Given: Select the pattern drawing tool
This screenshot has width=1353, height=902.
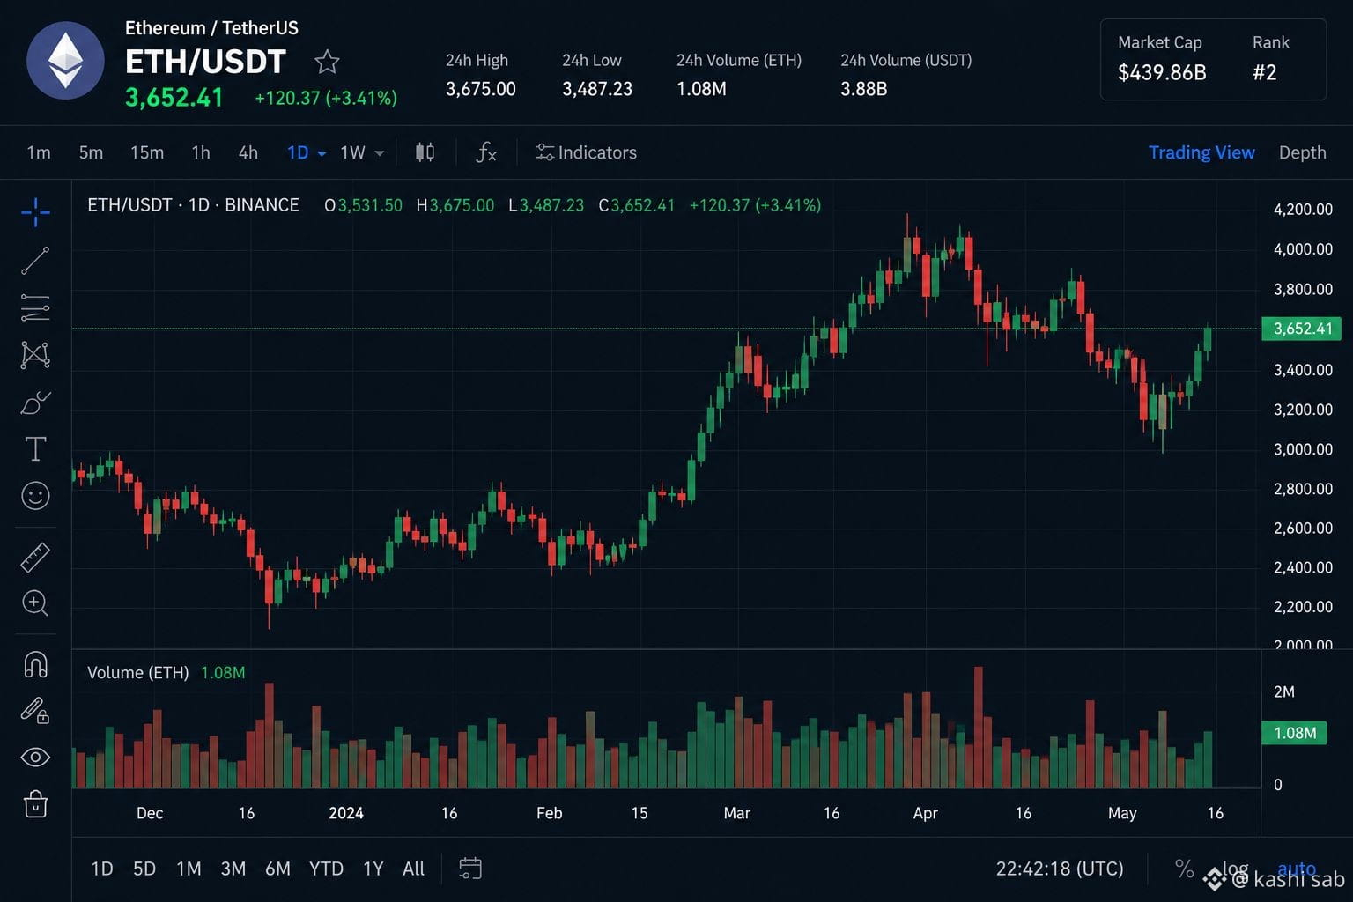Looking at the screenshot, I should tap(35, 355).
